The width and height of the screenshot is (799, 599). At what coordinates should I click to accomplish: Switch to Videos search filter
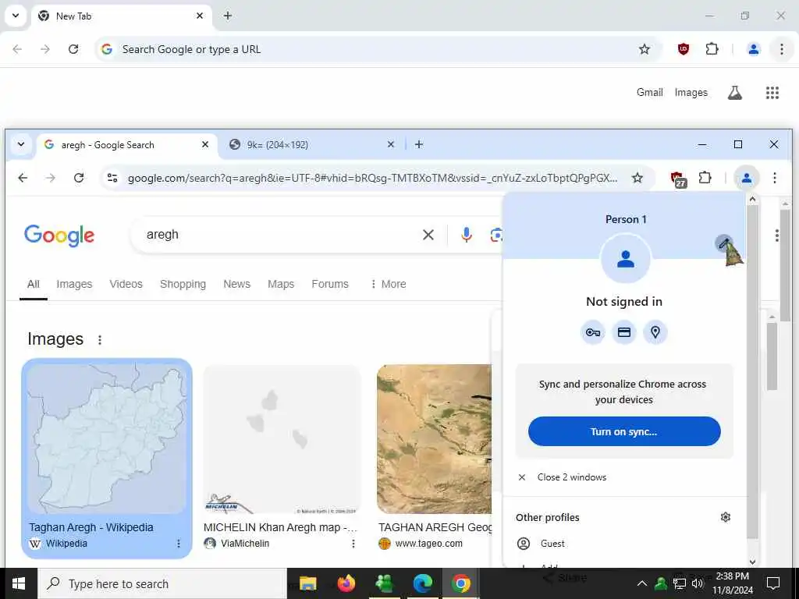[x=126, y=284]
